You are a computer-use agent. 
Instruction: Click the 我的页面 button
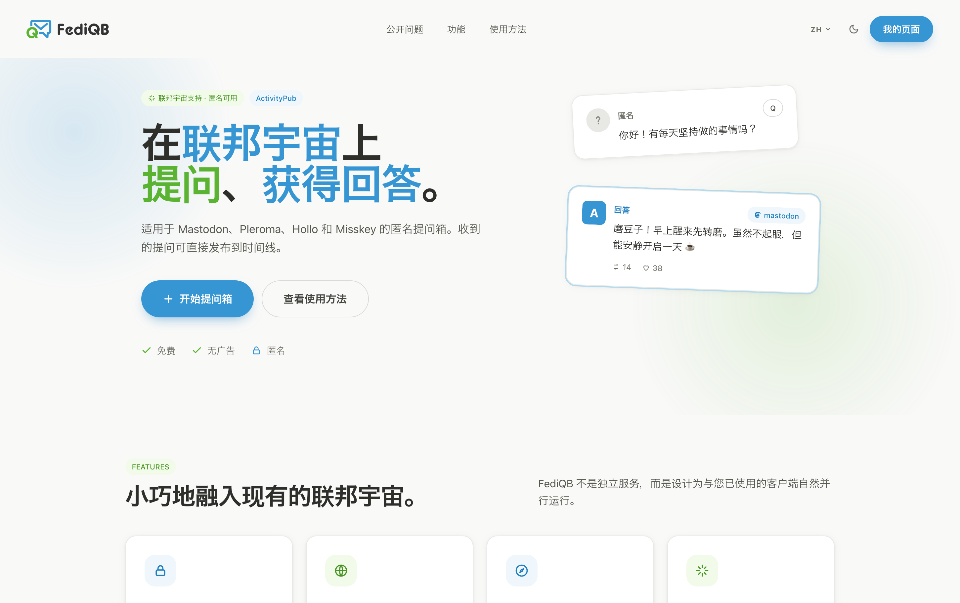tap(901, 29)
